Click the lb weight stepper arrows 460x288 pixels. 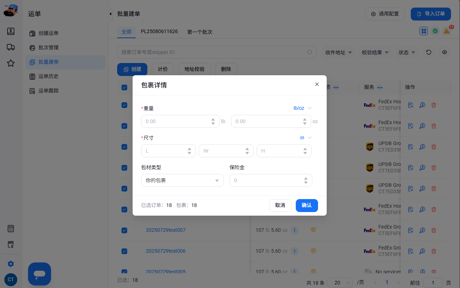pos(213,121)
